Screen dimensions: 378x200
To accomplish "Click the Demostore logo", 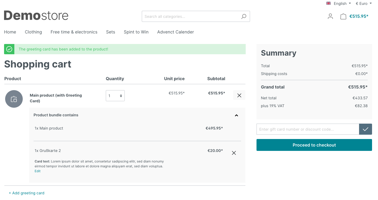I will (36, 16).
